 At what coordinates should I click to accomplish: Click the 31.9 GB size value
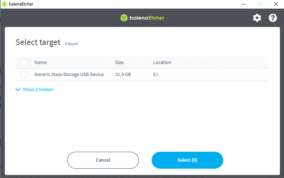[x=123, y=74]
